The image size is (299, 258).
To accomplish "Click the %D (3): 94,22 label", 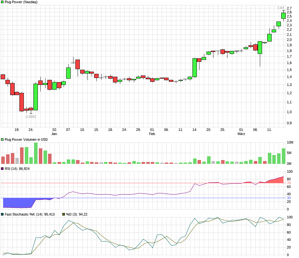I will tap(77, 215).
